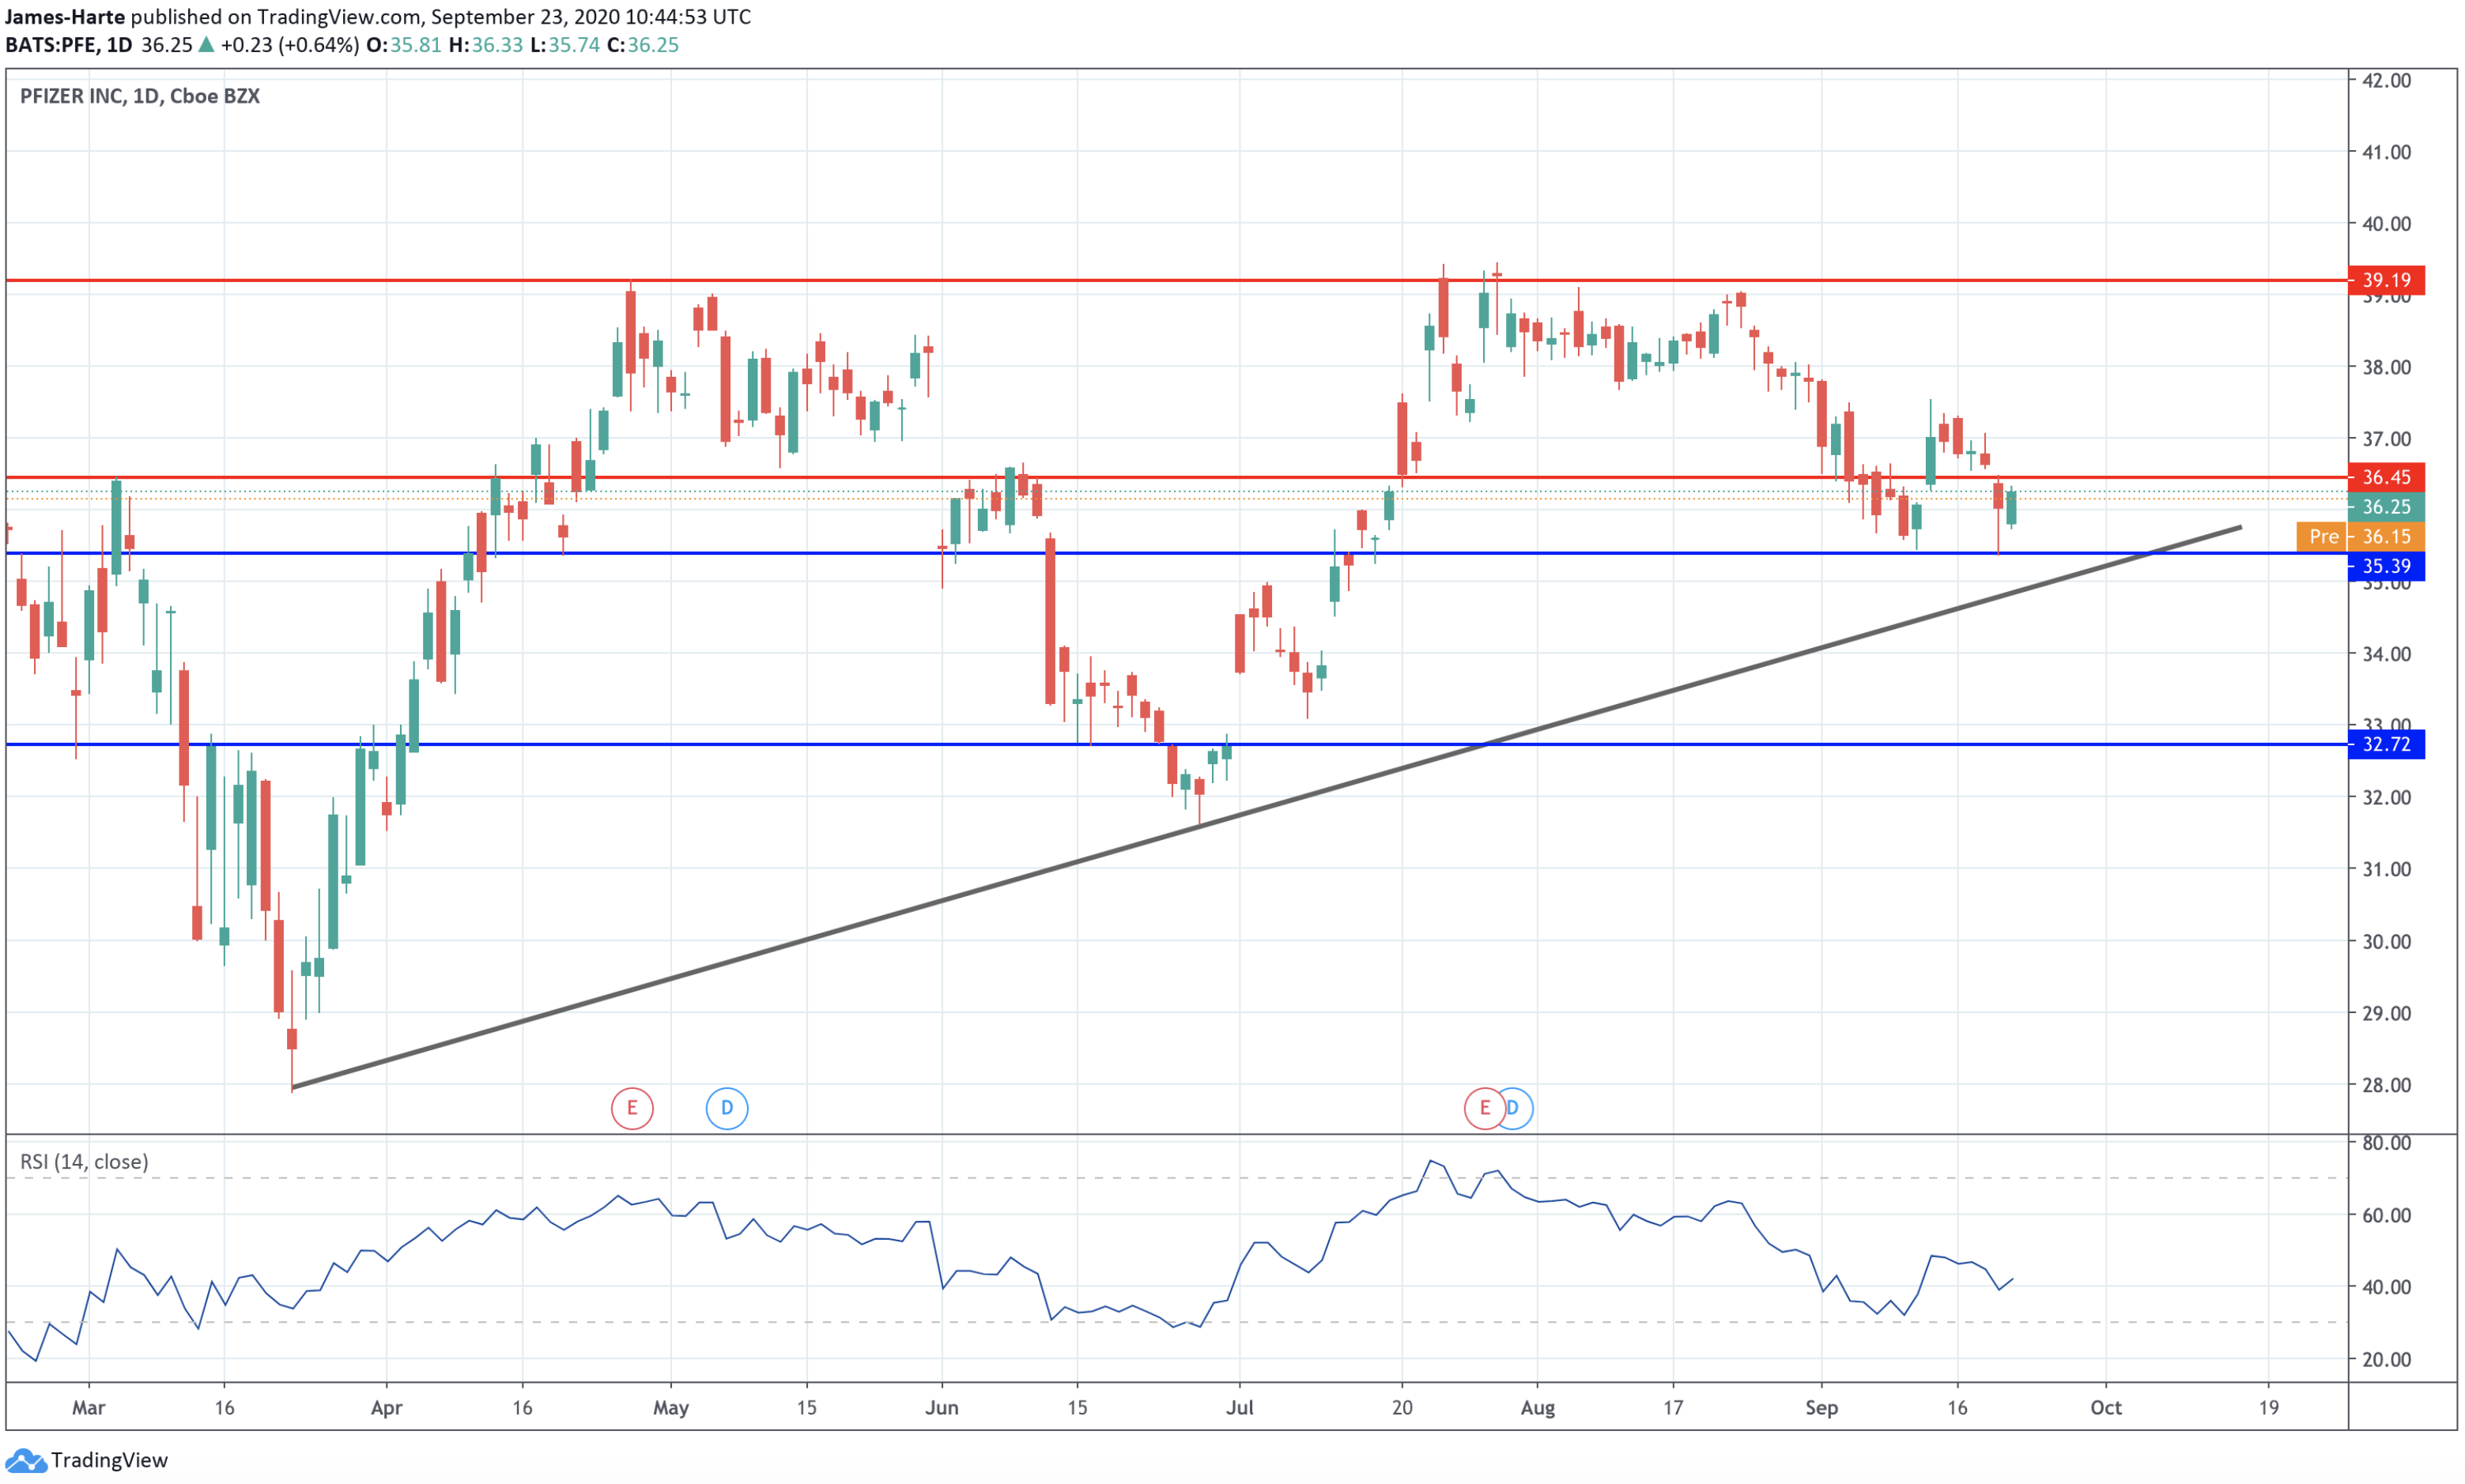Select the red 36.45 price level label
2465x1484 pixels.
pyautogui.click(x=2385, y=477)
